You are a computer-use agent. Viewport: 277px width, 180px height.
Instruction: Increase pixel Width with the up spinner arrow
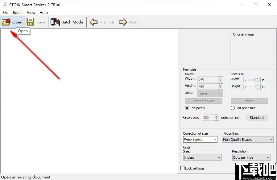click(220, 78)
